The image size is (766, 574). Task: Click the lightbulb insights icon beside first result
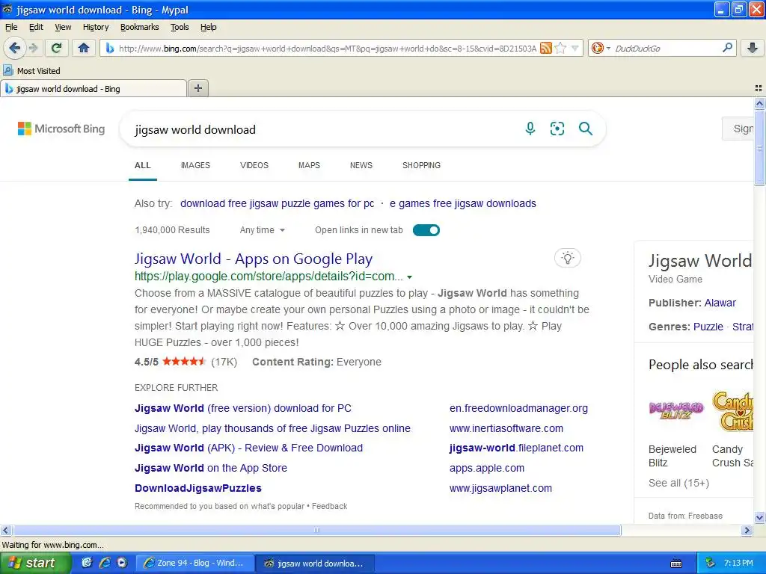[568, 258]
